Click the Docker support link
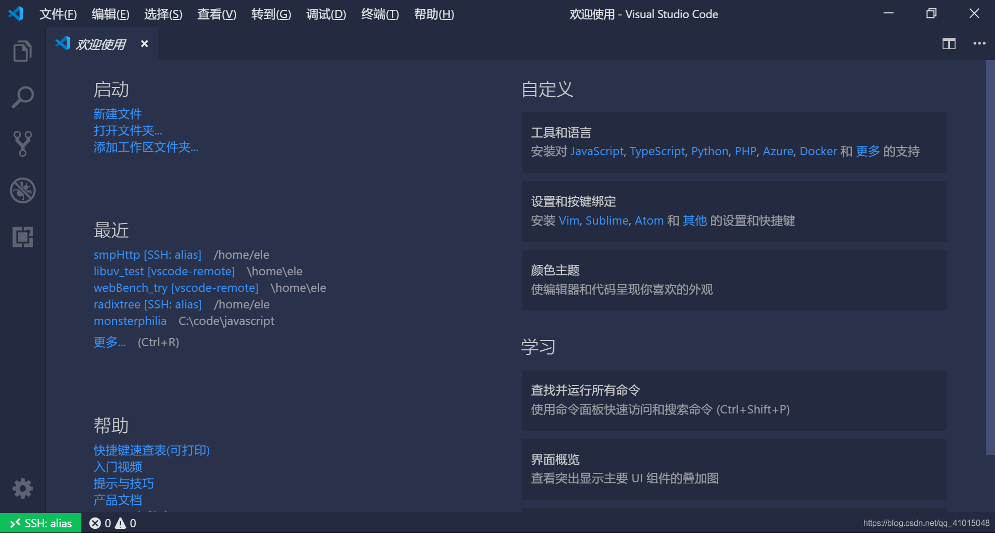 pos(818,151)
